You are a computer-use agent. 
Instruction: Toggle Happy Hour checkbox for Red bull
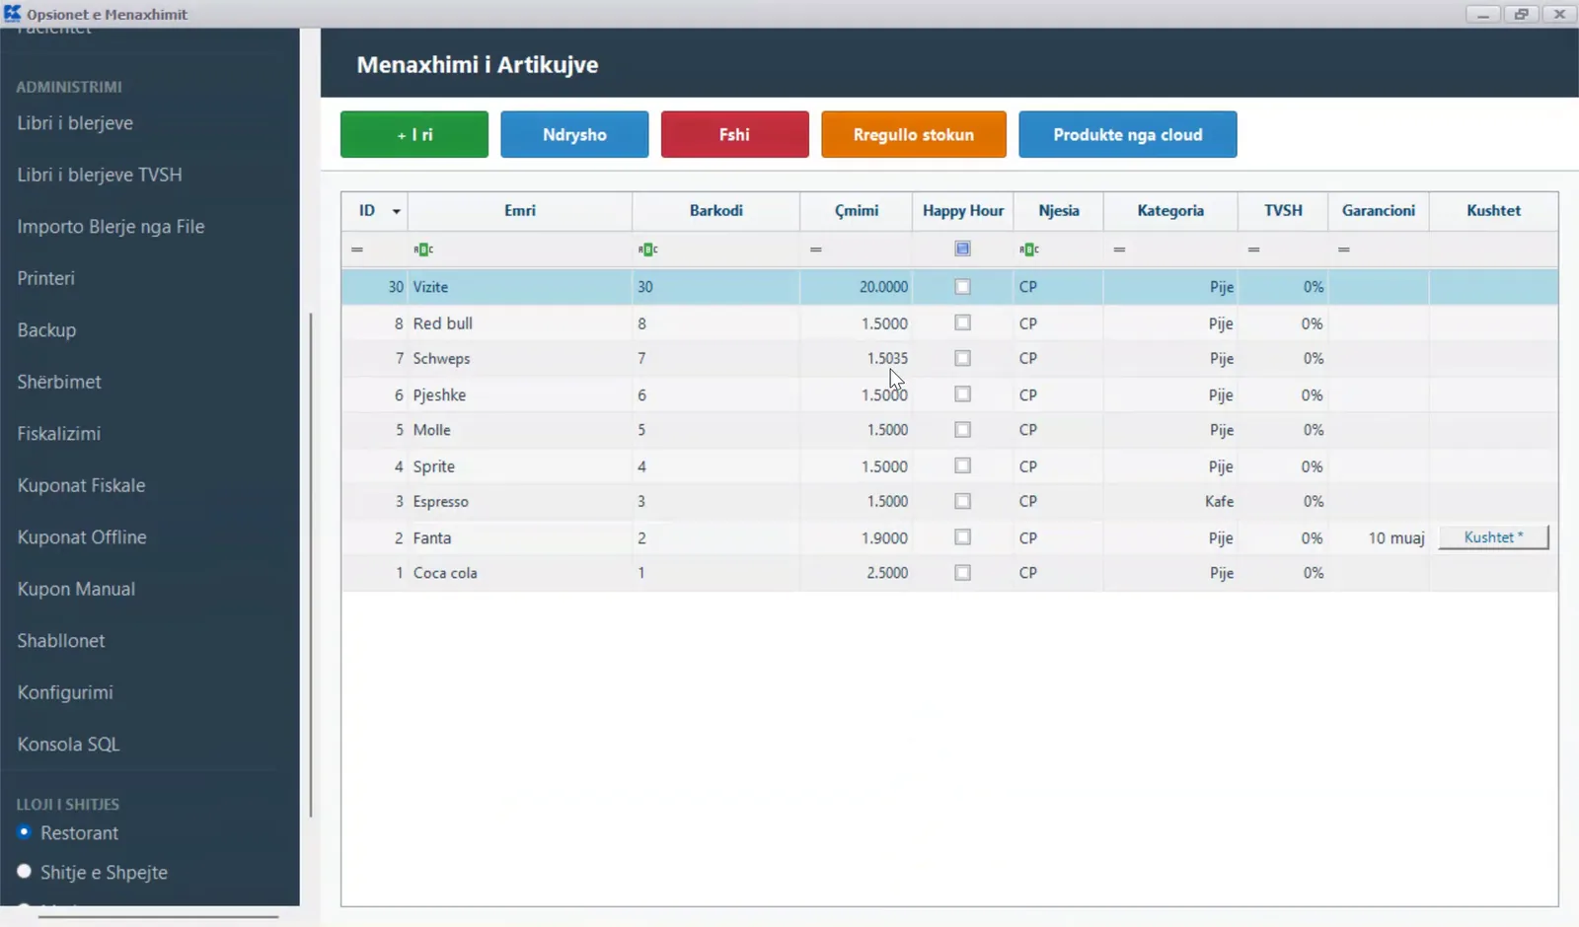click(x=963, y=322)
